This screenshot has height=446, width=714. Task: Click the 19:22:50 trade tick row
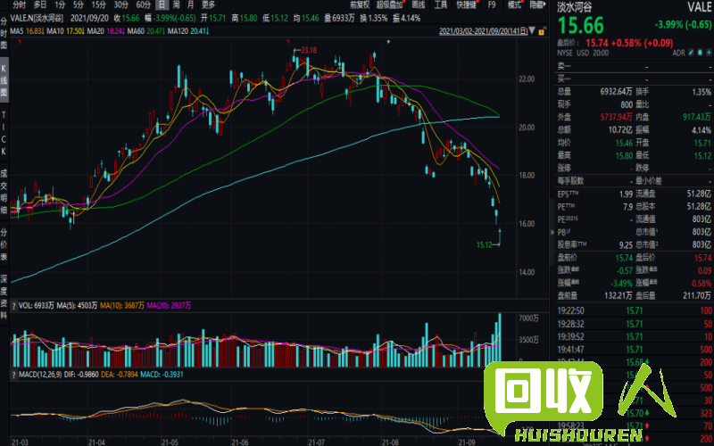click(635, 310)
